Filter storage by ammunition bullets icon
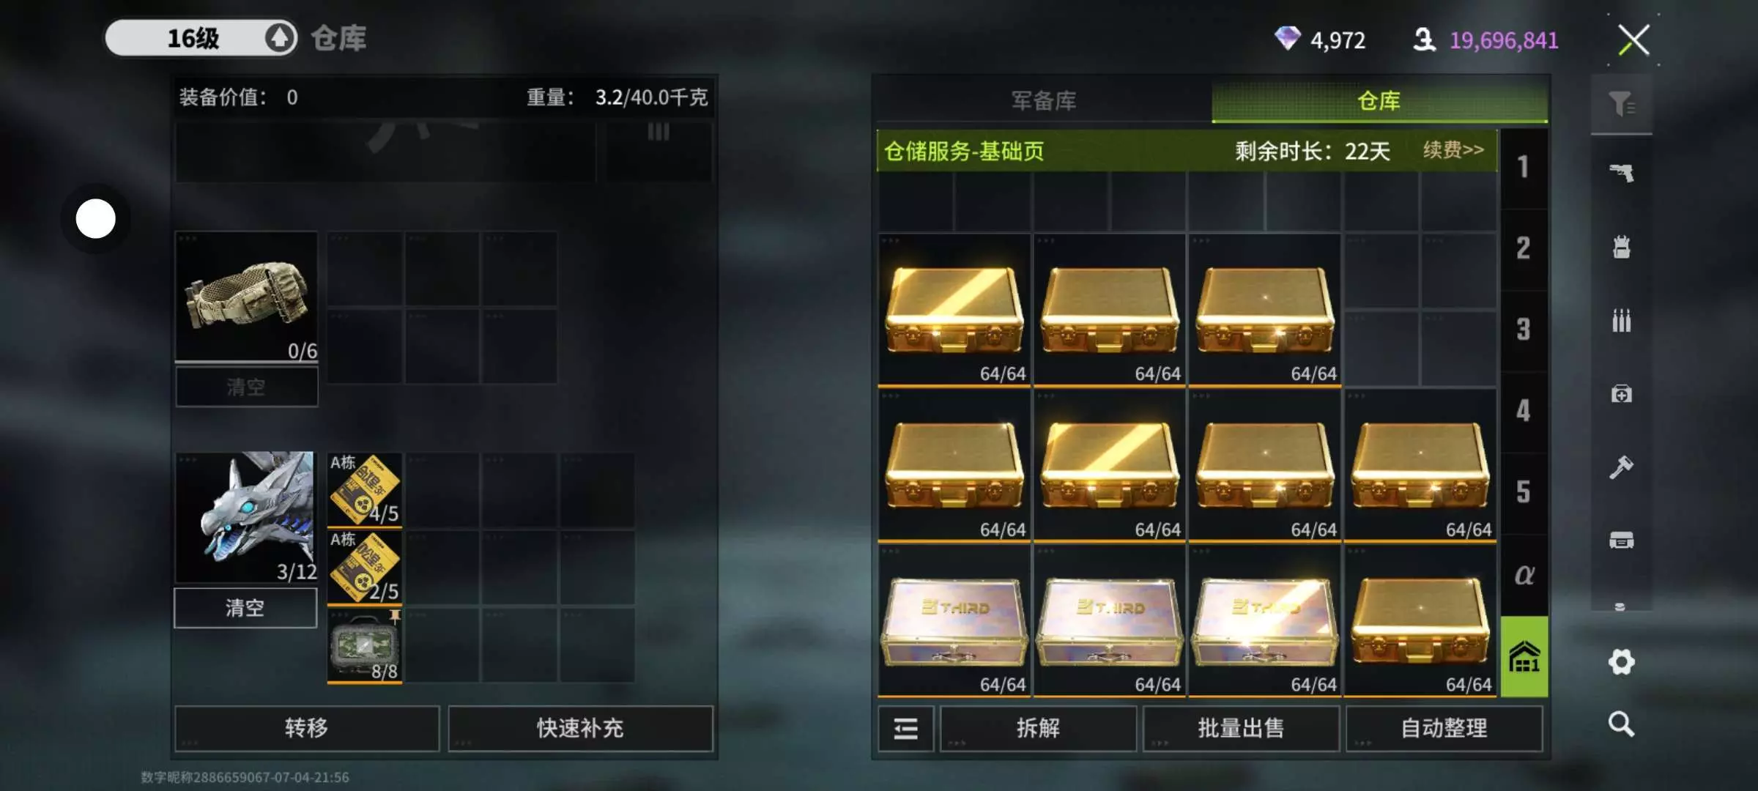Viewport: 1758px width, 791px height. [x=1621, y=320]
